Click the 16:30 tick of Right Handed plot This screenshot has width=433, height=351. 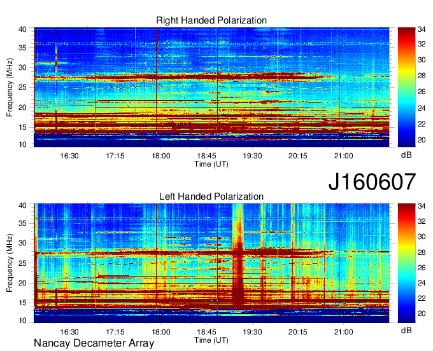69,156
